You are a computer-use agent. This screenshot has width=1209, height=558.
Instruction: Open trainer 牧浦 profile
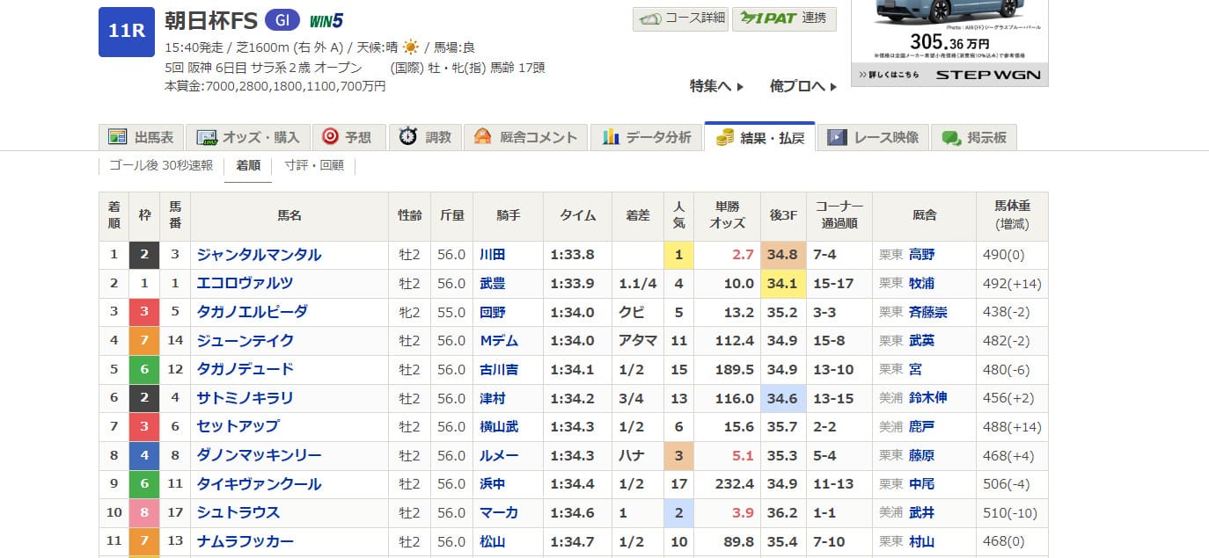(922, 284)
